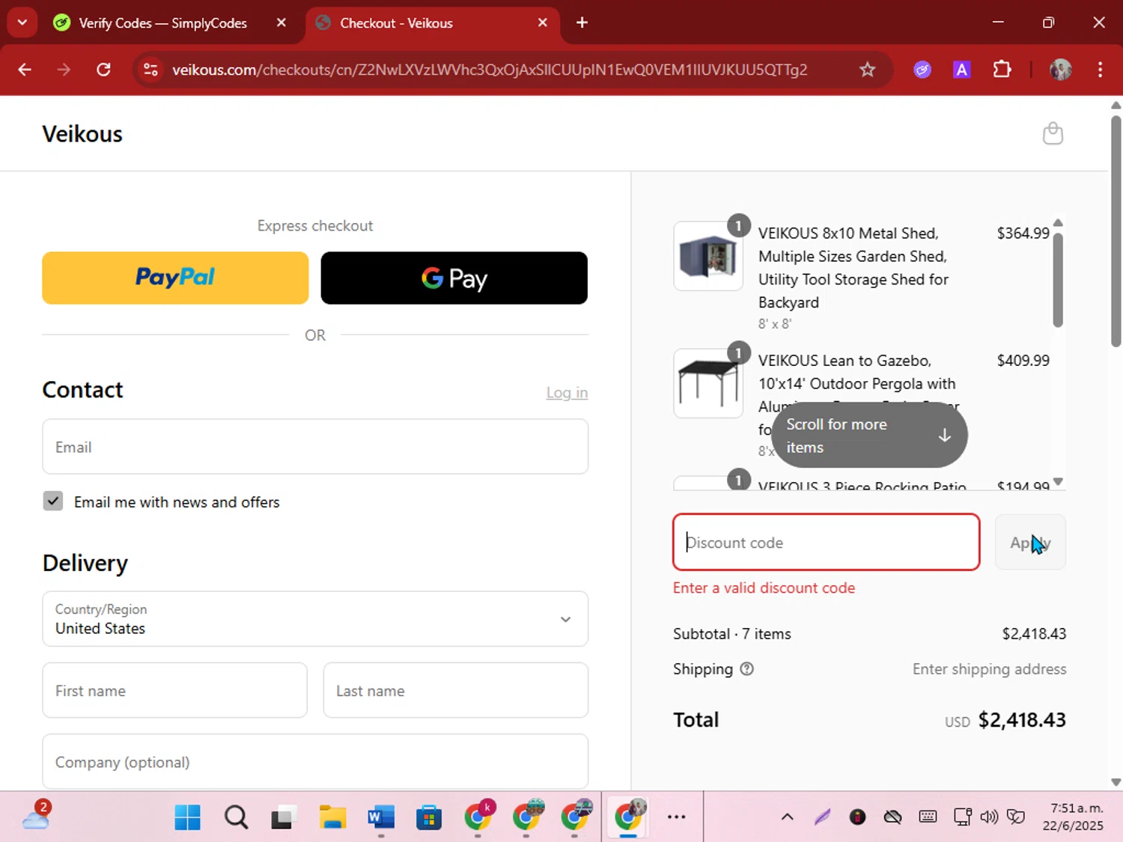Click the $409.99 gazebo price

click(1023, 361)
